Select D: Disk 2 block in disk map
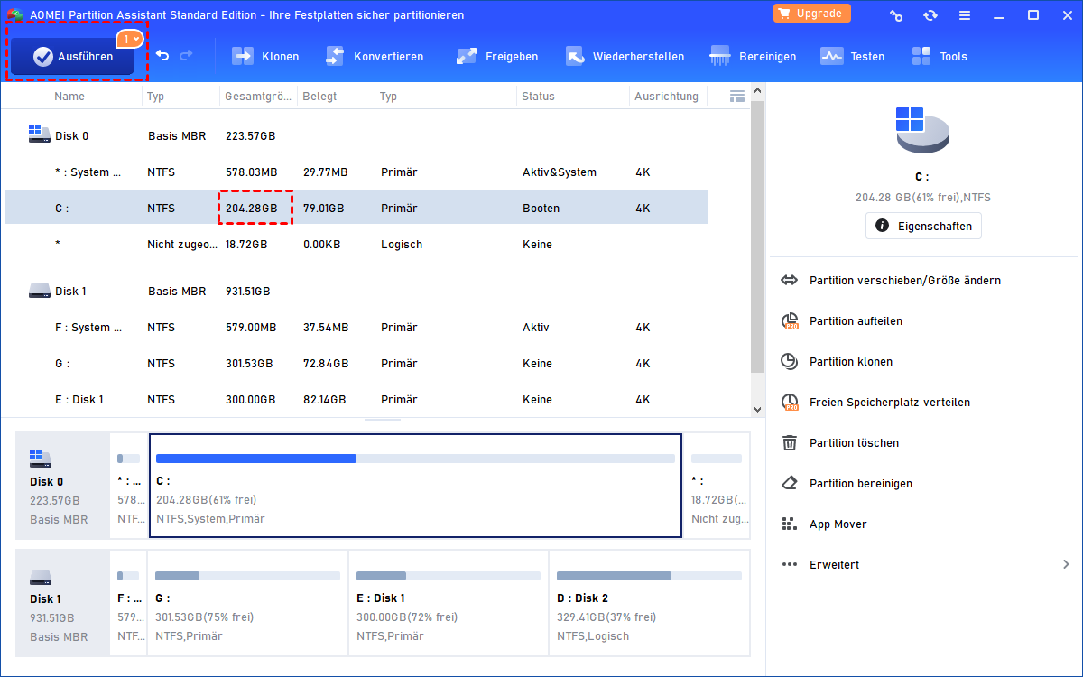 point(649,603)
